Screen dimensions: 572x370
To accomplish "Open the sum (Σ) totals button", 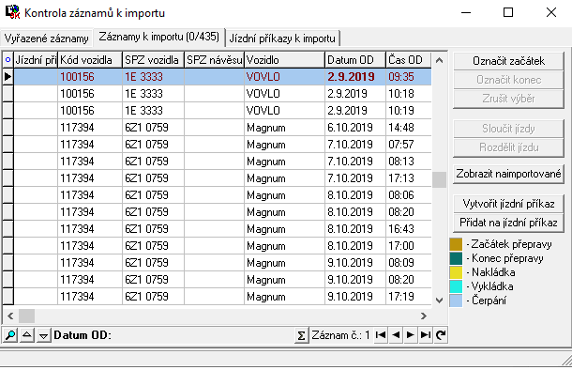I will point(301,335).
